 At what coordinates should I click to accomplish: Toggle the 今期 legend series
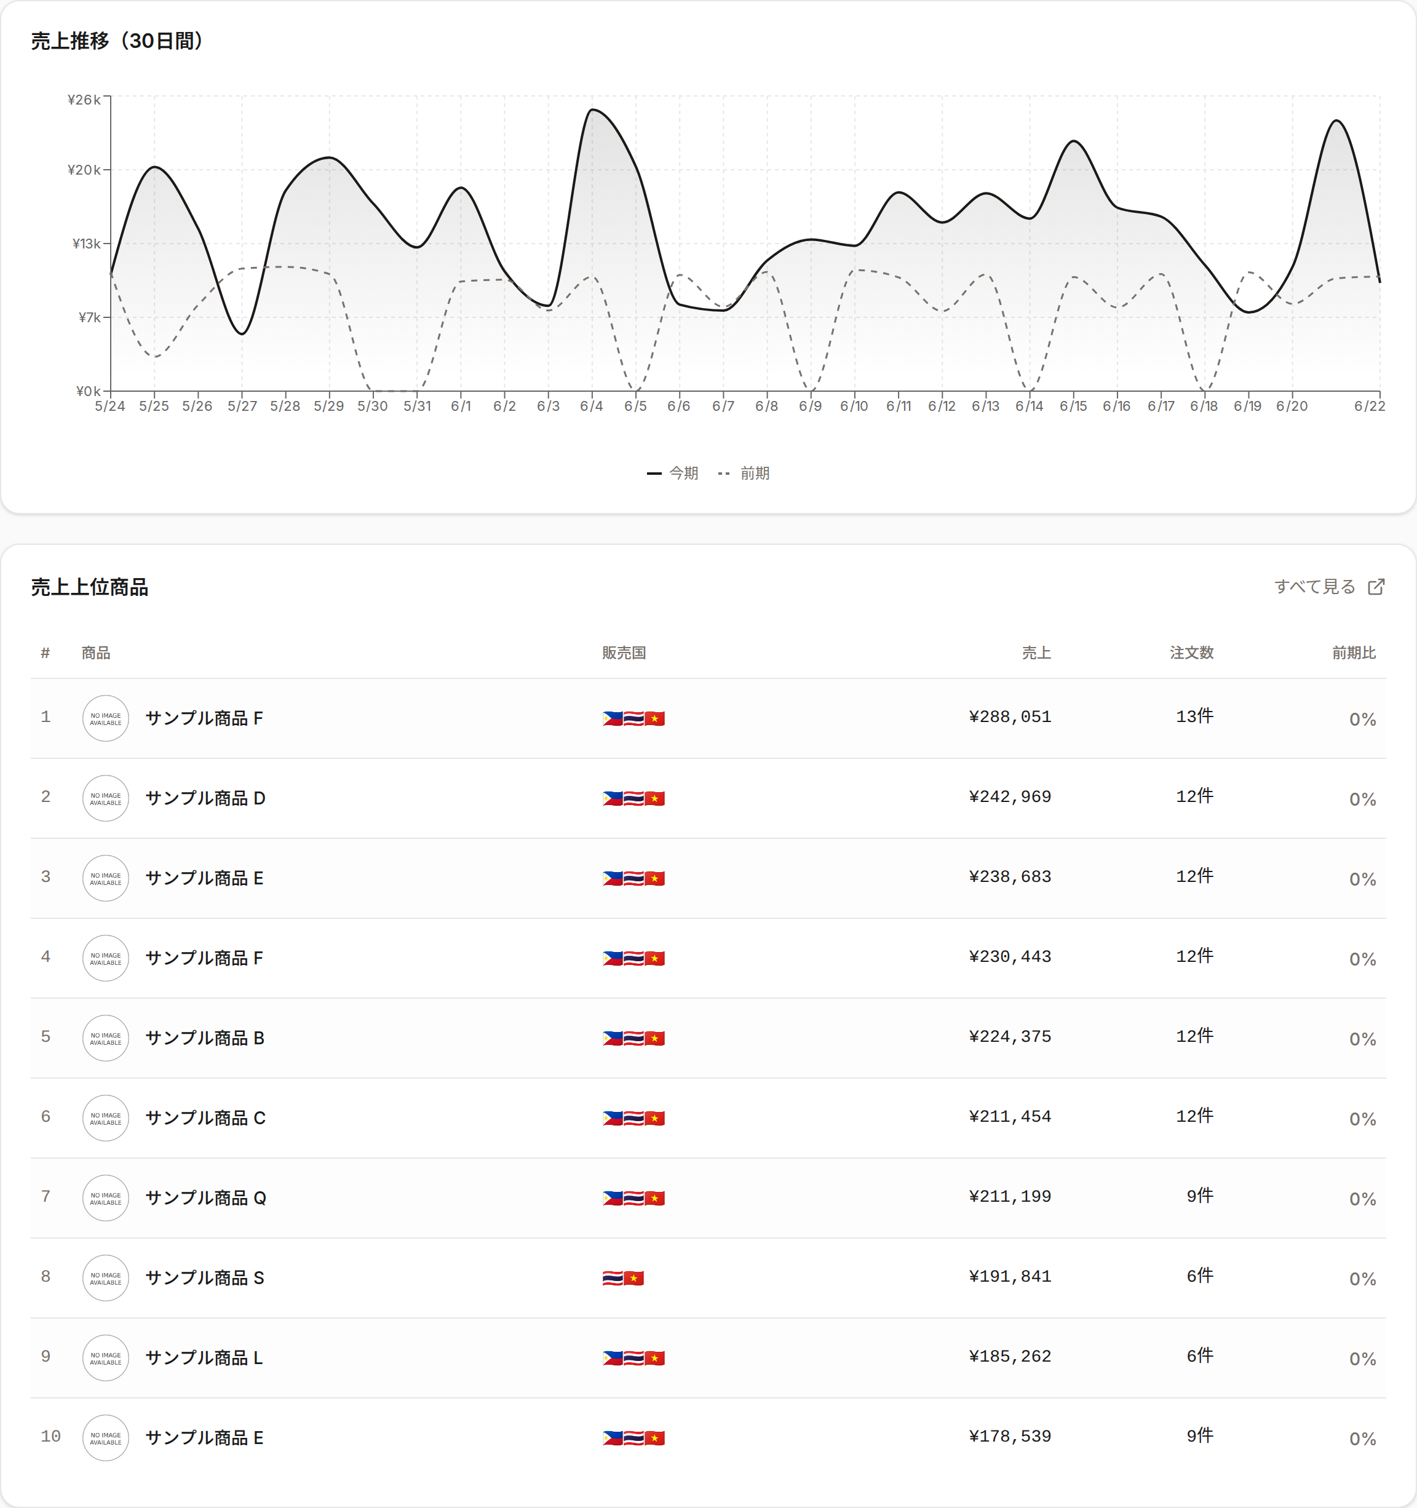click(x=672, y=474)
